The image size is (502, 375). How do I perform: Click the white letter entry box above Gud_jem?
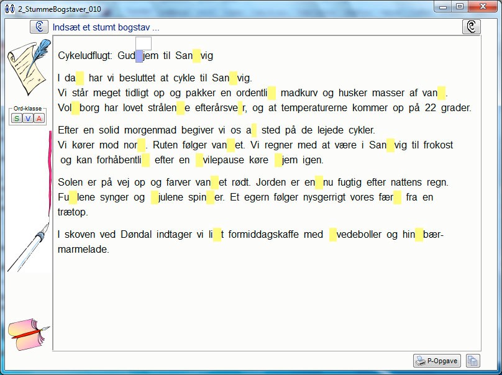(x=144, y=43)
